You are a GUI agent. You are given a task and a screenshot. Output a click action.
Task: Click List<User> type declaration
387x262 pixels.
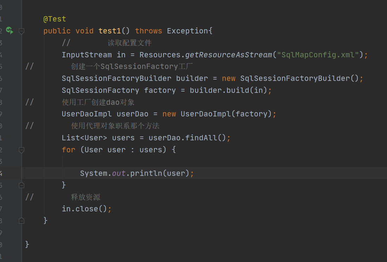point(85,138)
